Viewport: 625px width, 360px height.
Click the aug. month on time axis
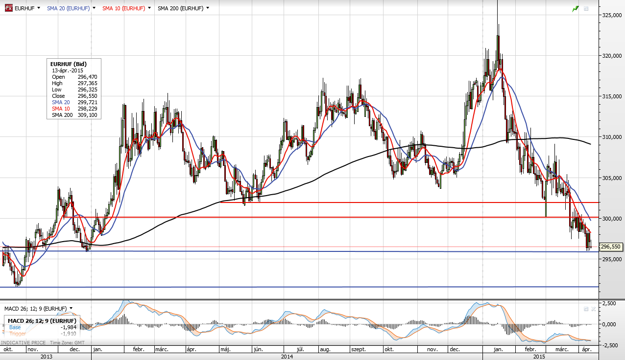(325, 350)
